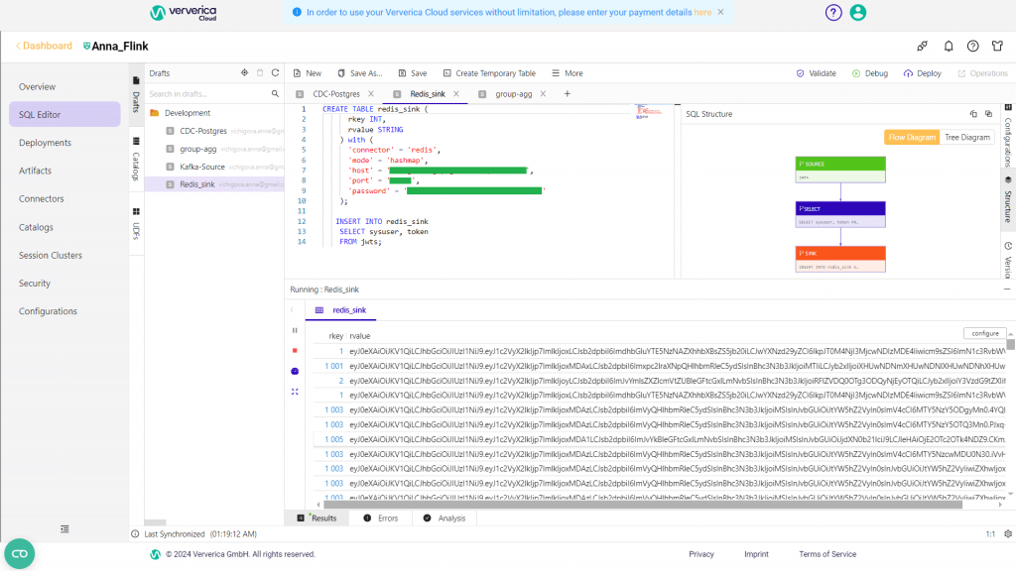Screen dimensions: 1016x577
Task: Open the Configurations right side panel tab
Action: [1008, 136]
